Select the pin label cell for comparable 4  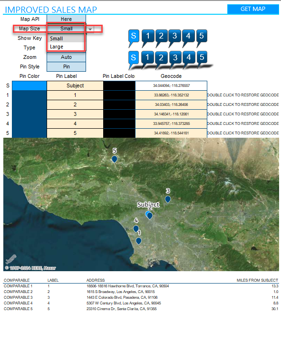point(75,123)
